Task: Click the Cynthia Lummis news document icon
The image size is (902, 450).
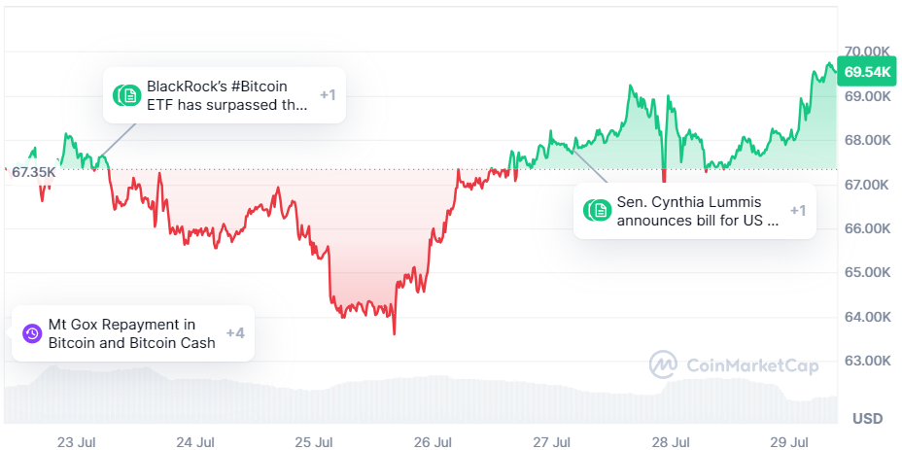Action: click(x=600, y=211)
